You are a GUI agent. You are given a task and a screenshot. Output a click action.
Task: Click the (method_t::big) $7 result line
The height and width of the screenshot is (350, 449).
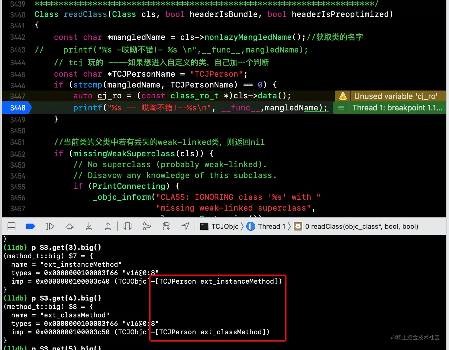click(48, 256)
